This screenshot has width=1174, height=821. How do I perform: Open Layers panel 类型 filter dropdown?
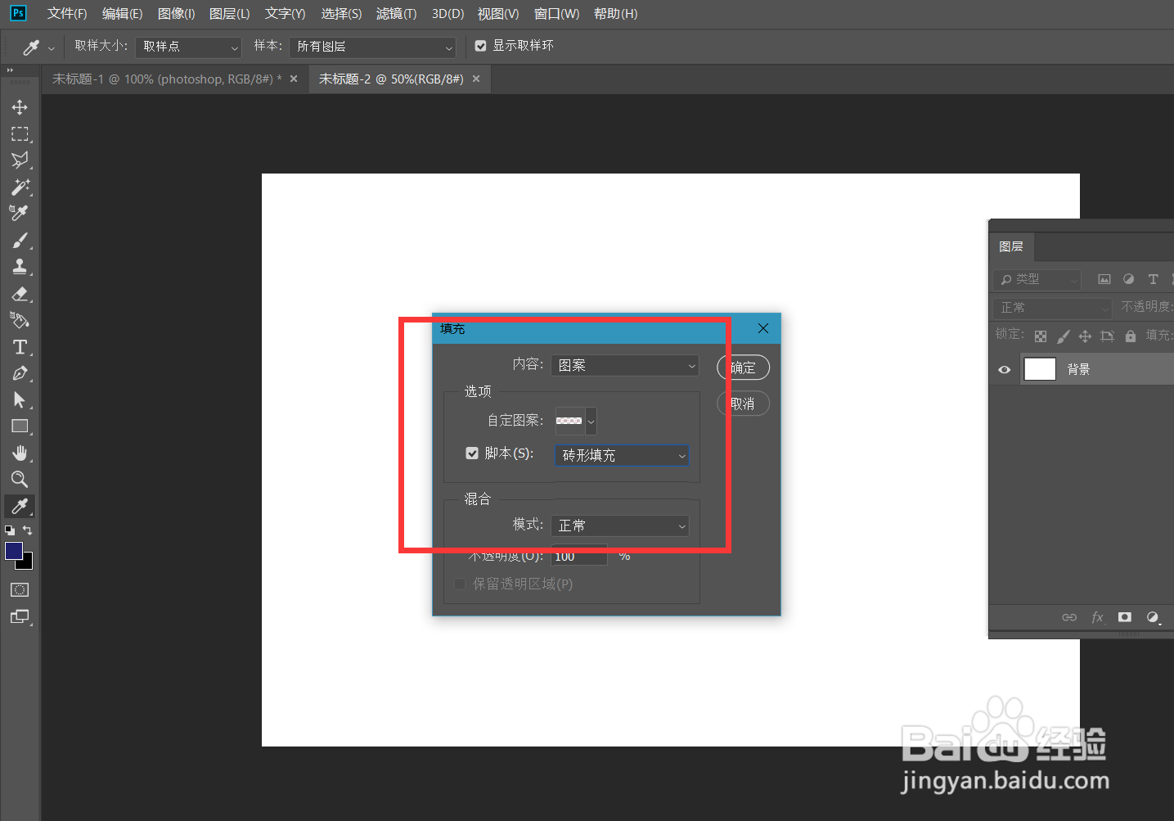point(1037,280)
